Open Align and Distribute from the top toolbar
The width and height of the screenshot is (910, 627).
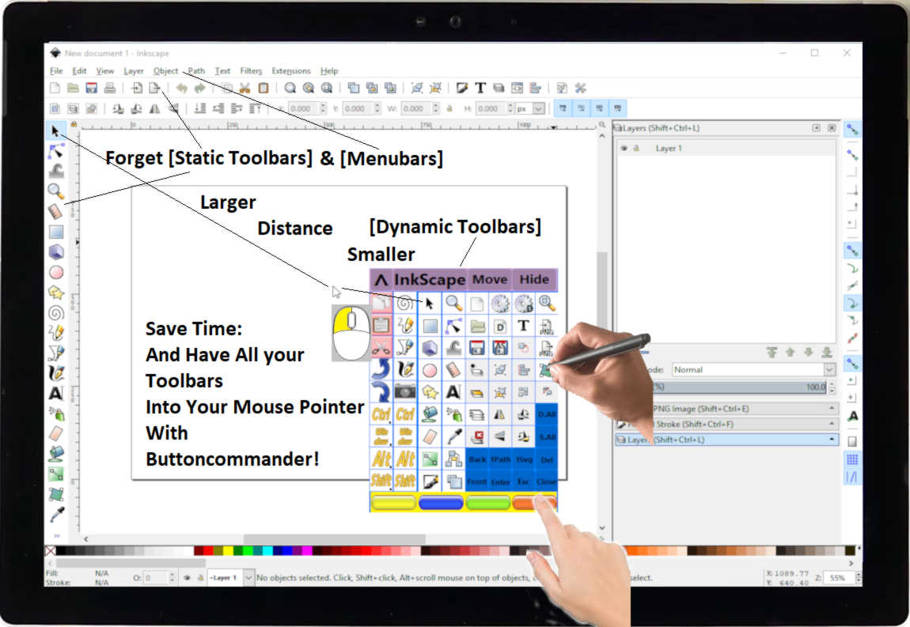coord(535,89)
